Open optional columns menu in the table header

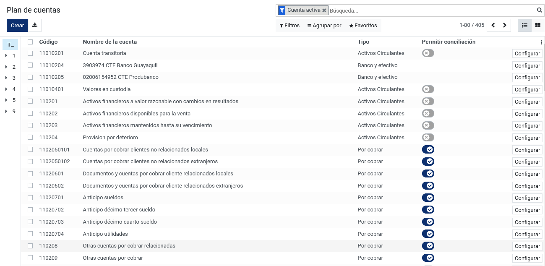tap(541, 42)
